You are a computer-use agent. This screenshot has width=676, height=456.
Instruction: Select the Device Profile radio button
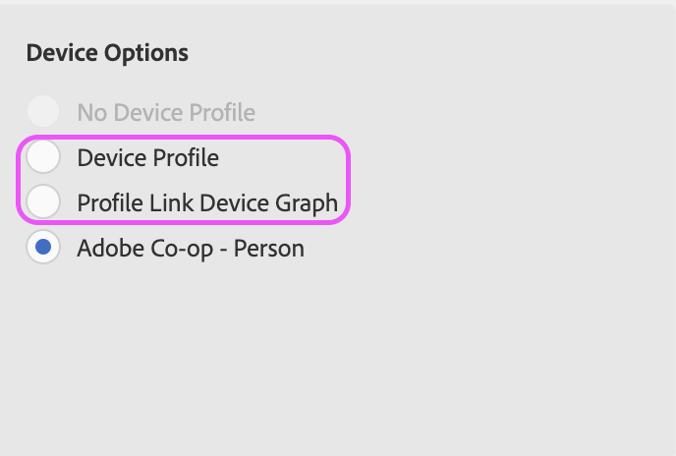coord(43,157)
